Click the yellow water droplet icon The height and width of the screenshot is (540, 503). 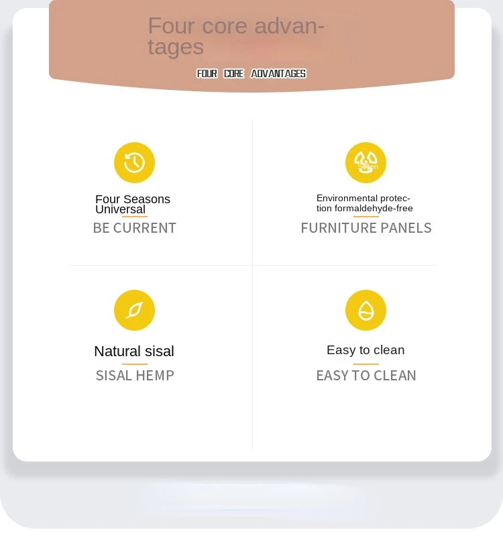(366, 311)
